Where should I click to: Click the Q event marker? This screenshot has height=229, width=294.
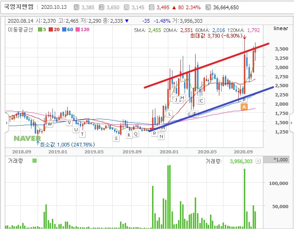[135, 134]
